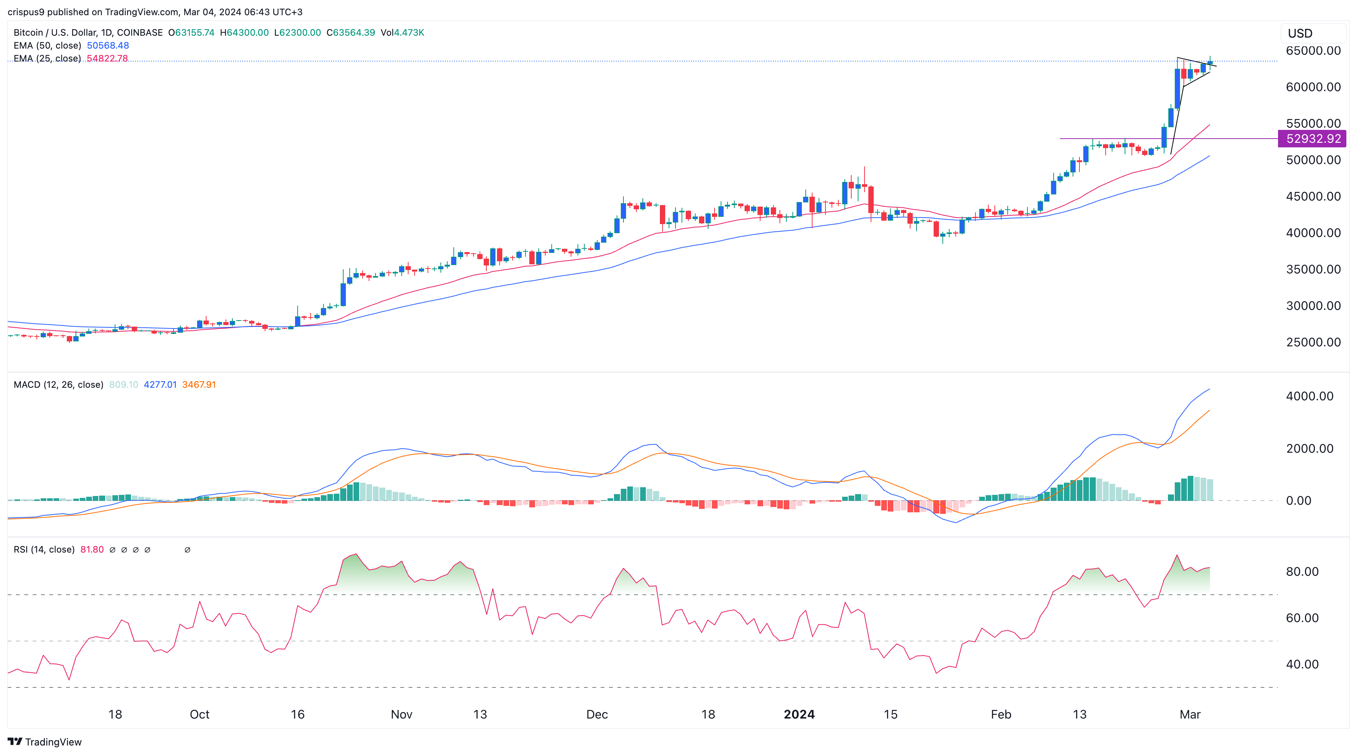Image resolution: width=1357 pixels, height=755 pixels.
Task: Click the third ∅ icon in the RSI row
Action: coord(136,550)
